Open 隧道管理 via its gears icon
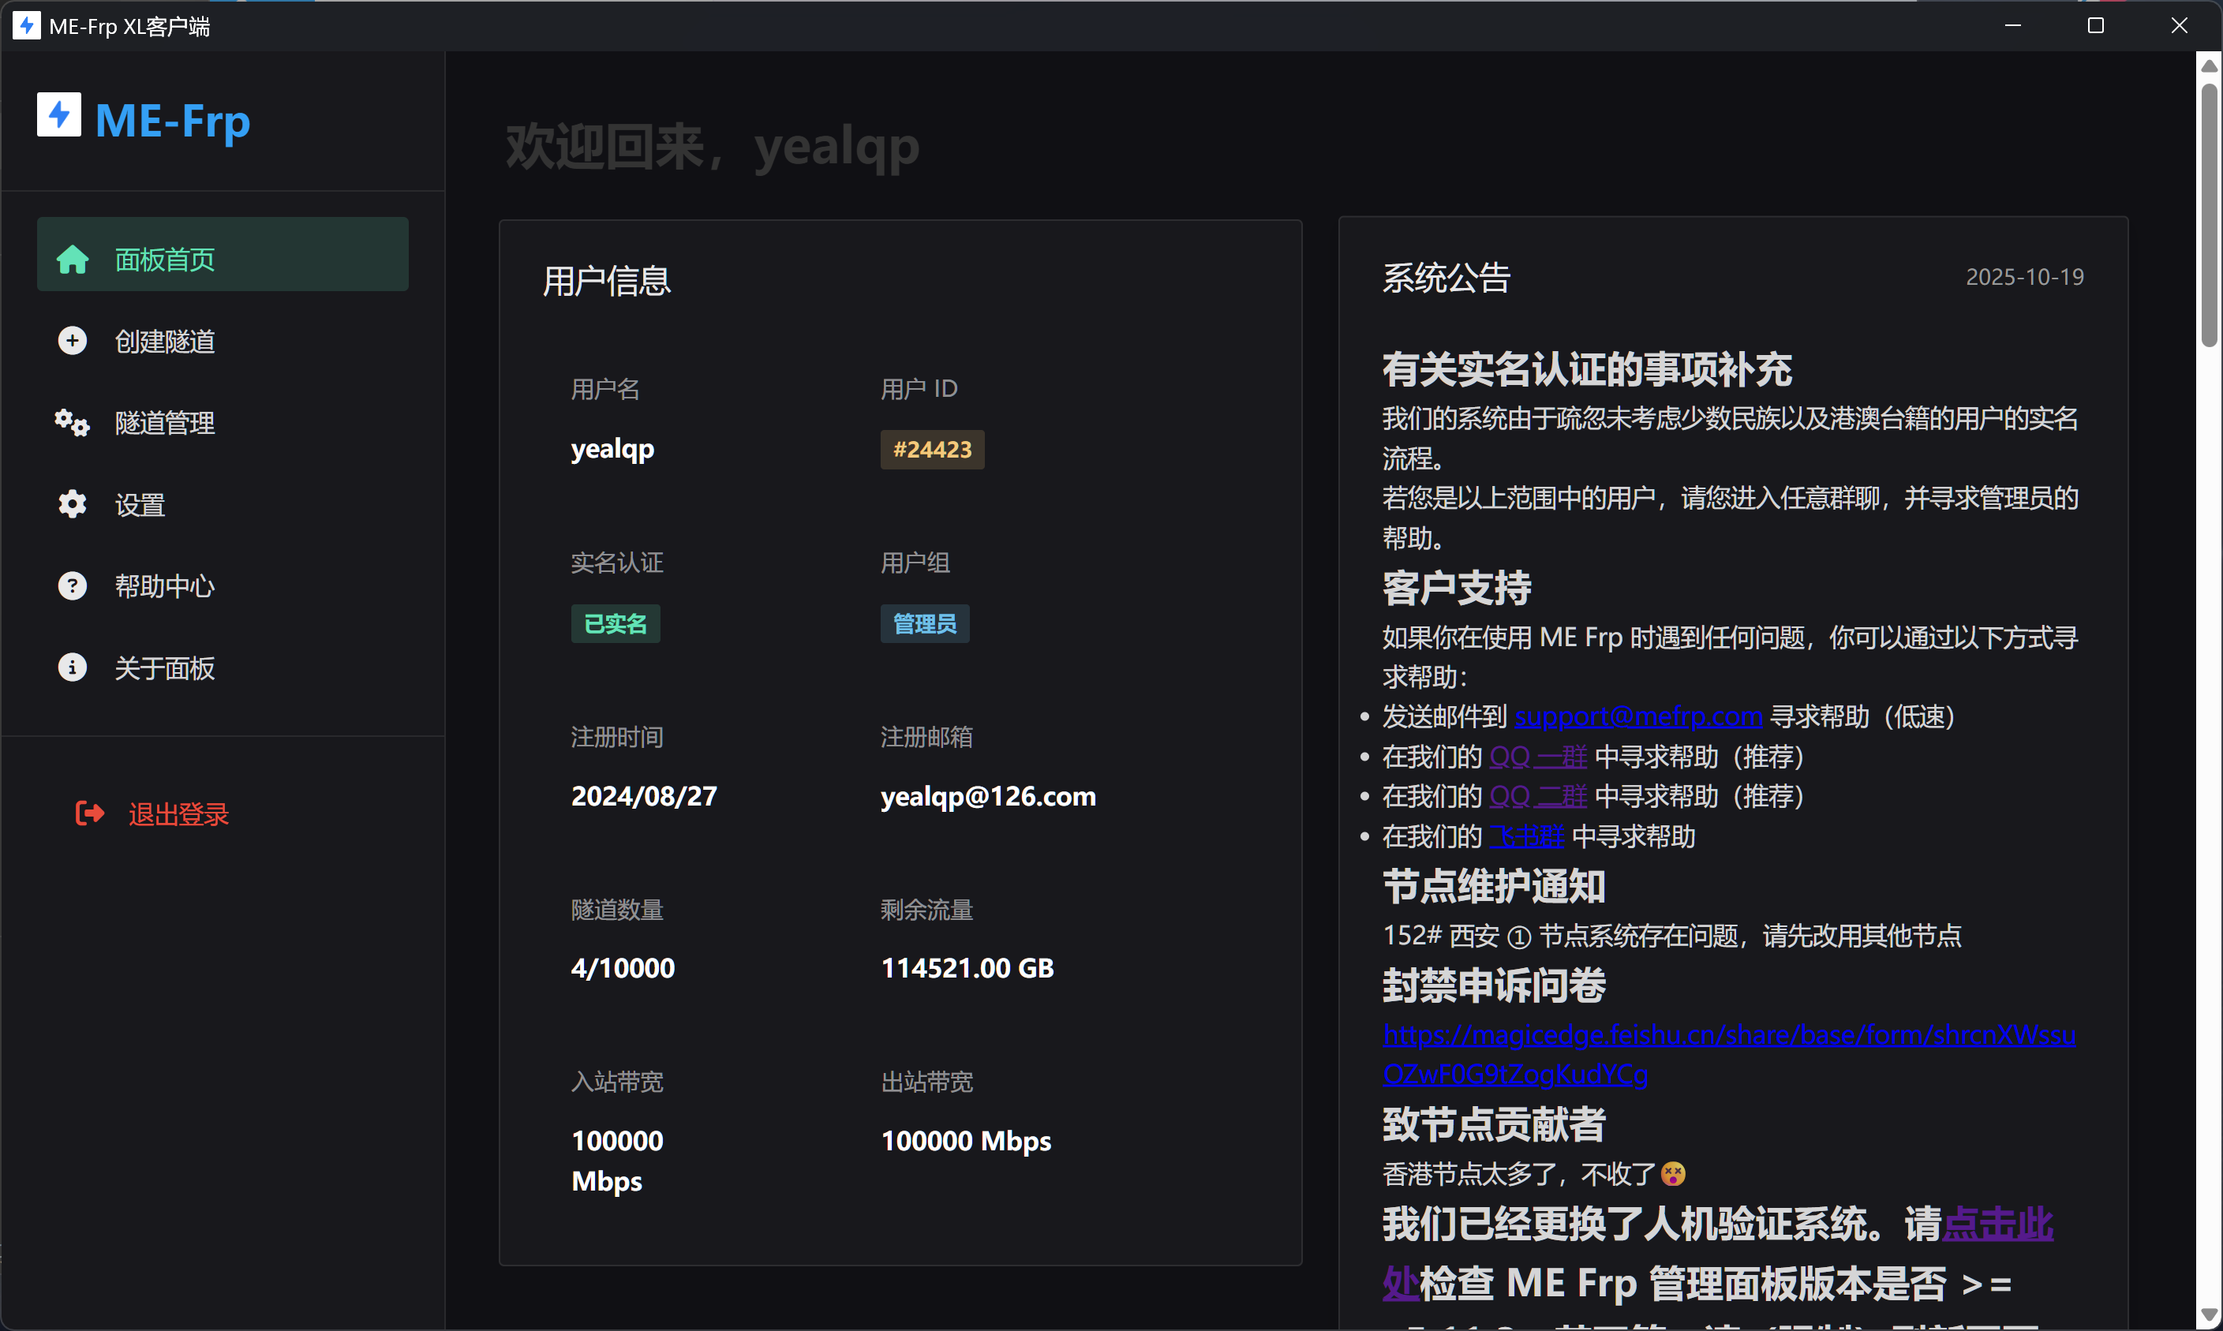 [x=71, y=422]
